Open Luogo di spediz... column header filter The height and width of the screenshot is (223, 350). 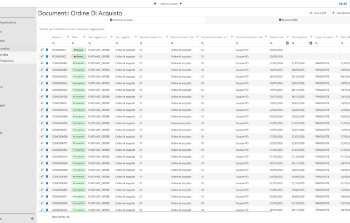[x=337, y=37]
